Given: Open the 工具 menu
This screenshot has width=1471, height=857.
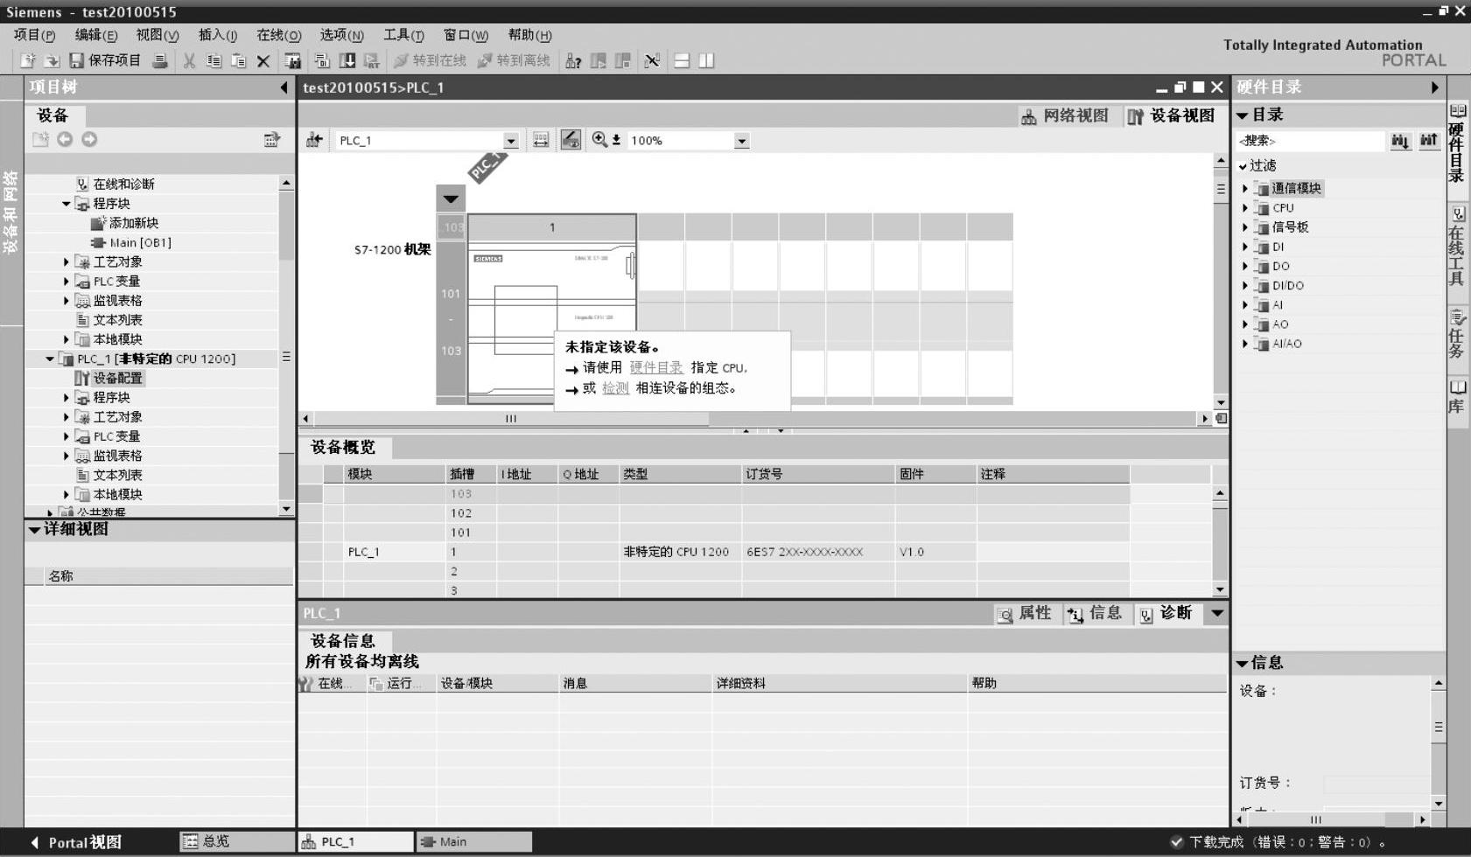Looking at the screenshot, I should click(x=403, y=35).
